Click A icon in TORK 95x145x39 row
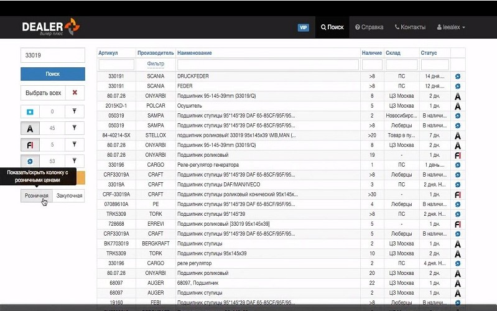 (458, 254)
